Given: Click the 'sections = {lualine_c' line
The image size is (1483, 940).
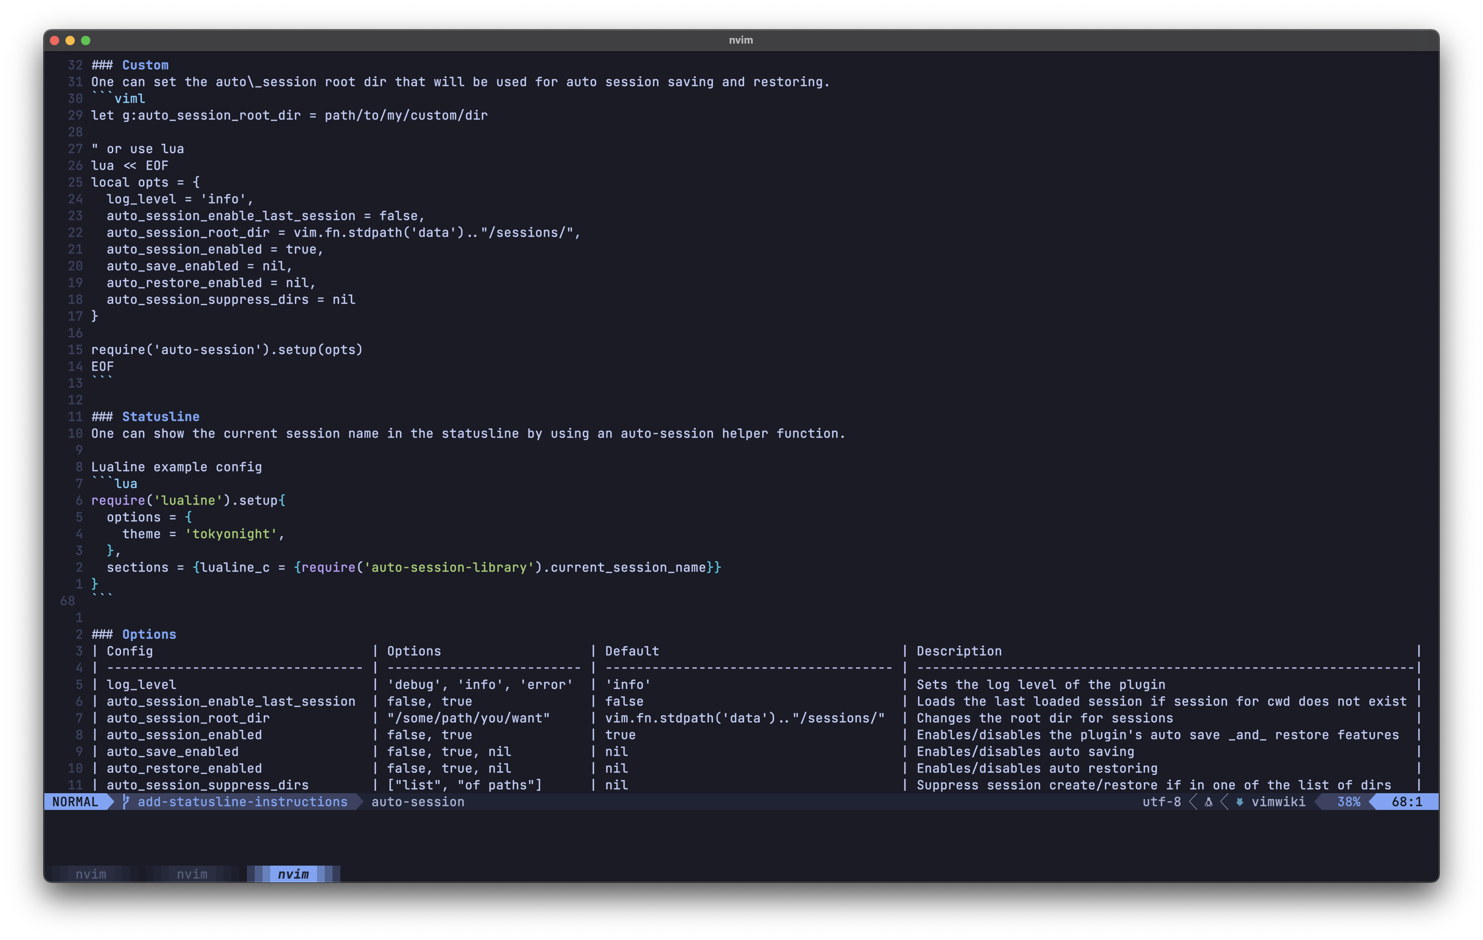Looking at the screenshot, I should [x=414, y=567].
